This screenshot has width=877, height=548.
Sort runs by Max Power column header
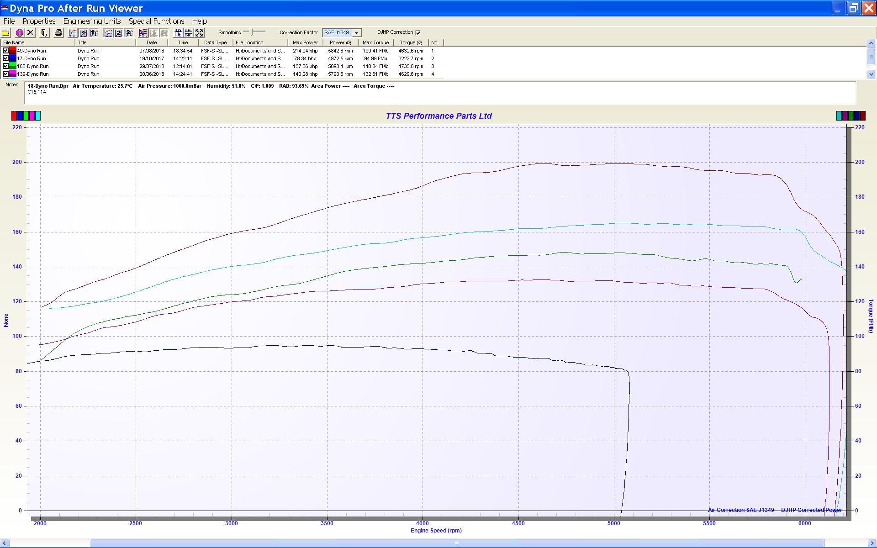click(305, 42)
